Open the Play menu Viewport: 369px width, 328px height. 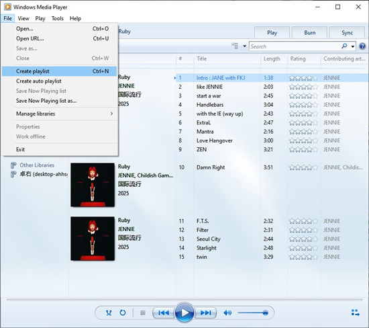(40, 18)
